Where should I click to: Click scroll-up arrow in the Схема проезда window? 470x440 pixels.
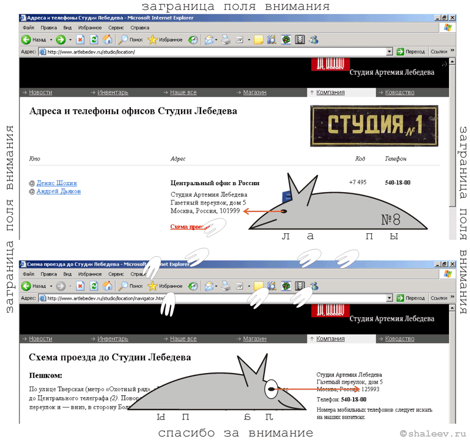[452, 308]
